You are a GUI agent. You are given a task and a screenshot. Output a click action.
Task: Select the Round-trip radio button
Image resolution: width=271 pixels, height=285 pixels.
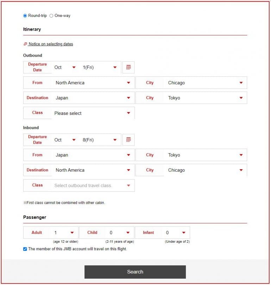point(25,16)
